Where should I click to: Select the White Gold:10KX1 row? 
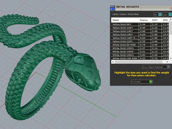[140, 48]
